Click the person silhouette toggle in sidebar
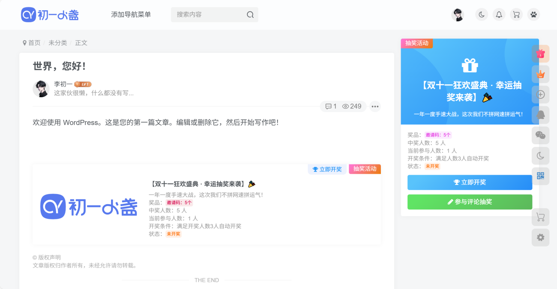The height and width of the screenshot is (289, 557). click(x=540, y=115)
